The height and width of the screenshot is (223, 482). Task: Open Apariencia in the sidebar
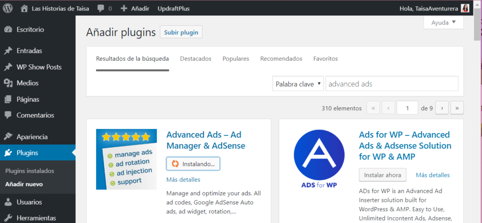(32, 137)
